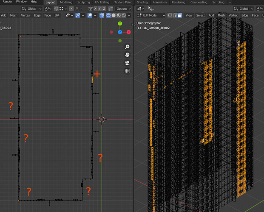Switch to material preview shading
The height and width of the screenshot is (212, 264).
pyautogui.click(x=119, y=15)
